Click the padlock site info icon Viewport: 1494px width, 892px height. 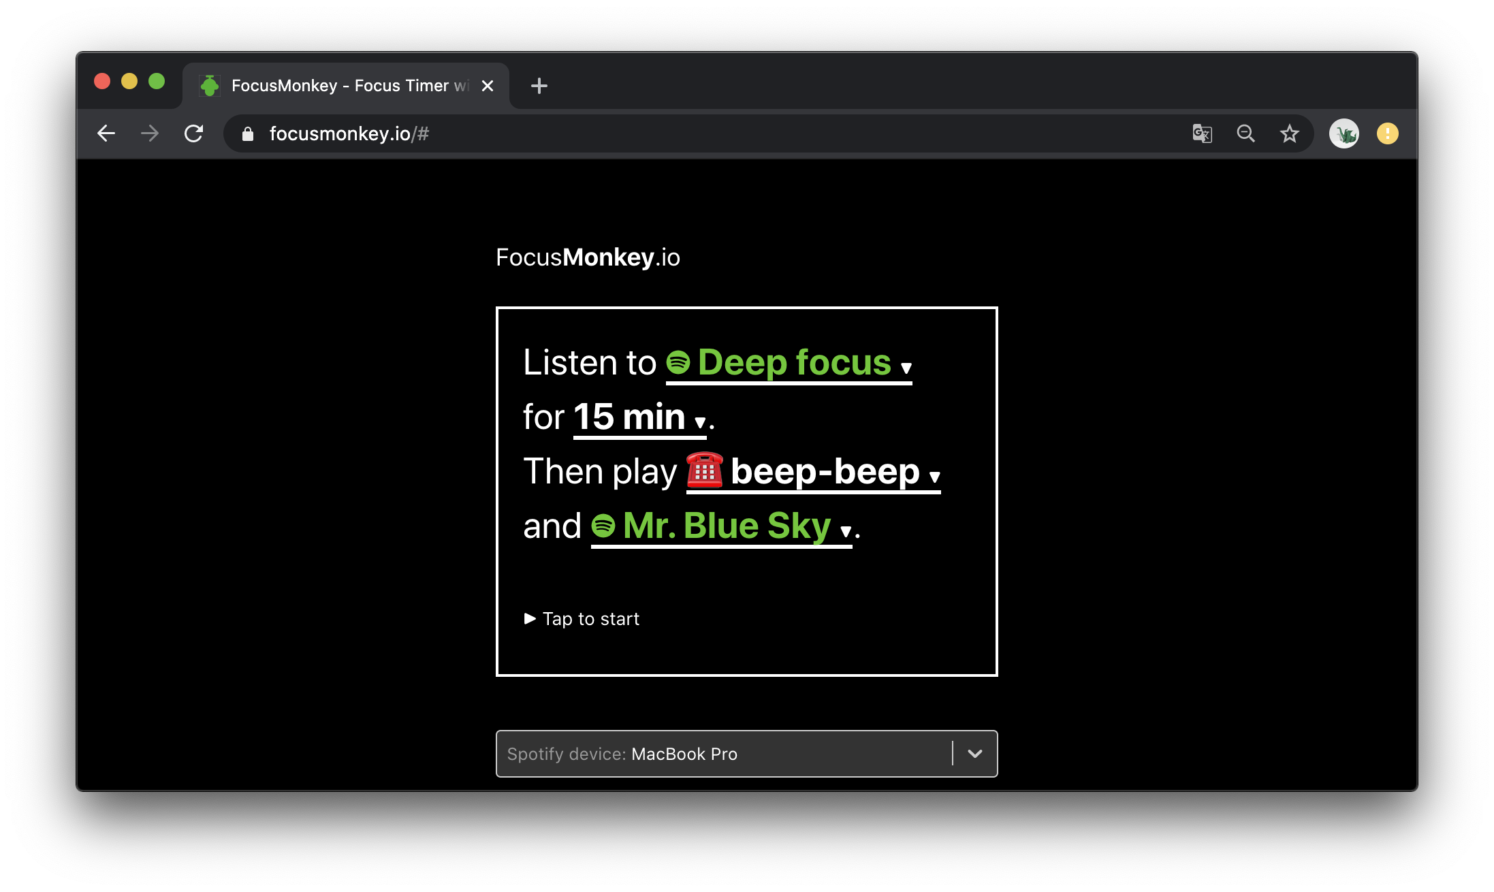[x=248, y=134]
